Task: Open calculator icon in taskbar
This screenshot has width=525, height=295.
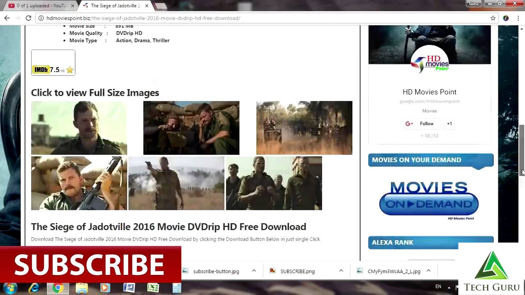Action: (x=176, y=288)
